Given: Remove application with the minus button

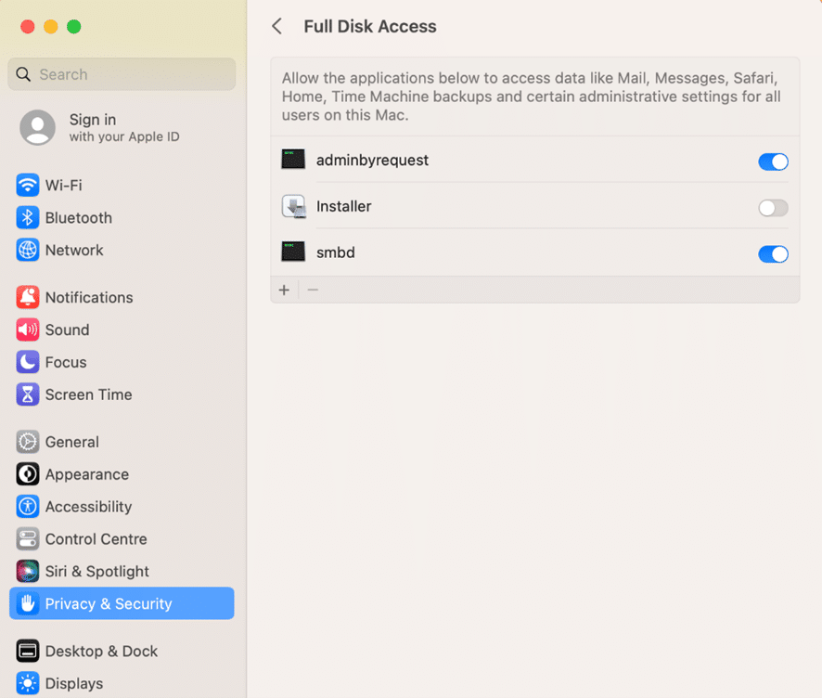Looking at the screenshot, I should click(x=313, y=290).
